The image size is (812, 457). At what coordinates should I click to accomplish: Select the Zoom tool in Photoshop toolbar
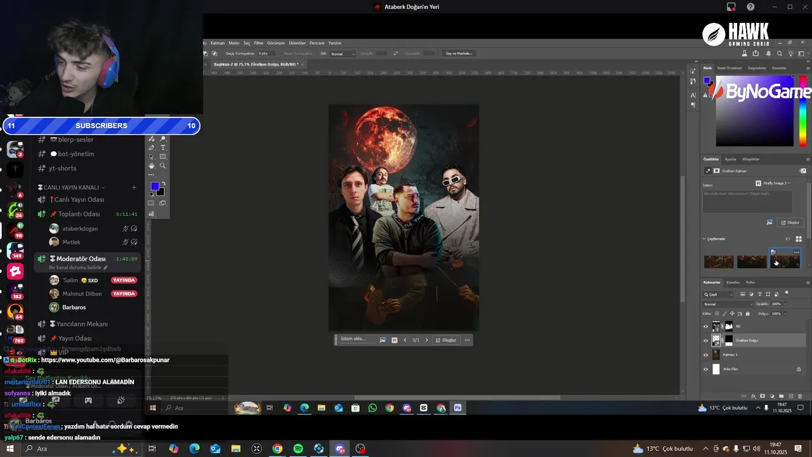click(x=163, y=166)
